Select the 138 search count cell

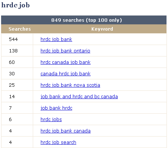point(17,51)
